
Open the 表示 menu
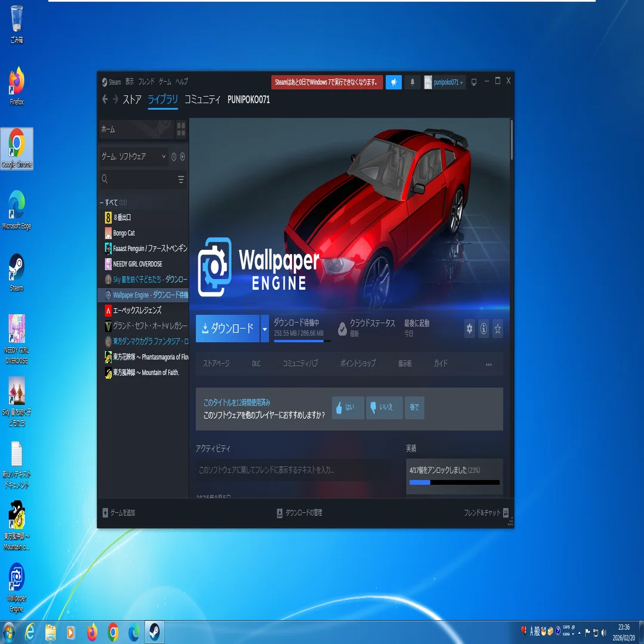point(129,82)
